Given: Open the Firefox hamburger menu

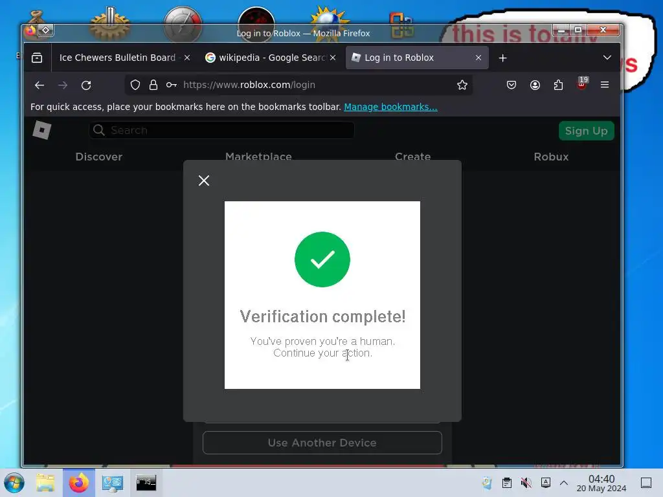Looking at the screenshot, I should [x=605, y=85].
